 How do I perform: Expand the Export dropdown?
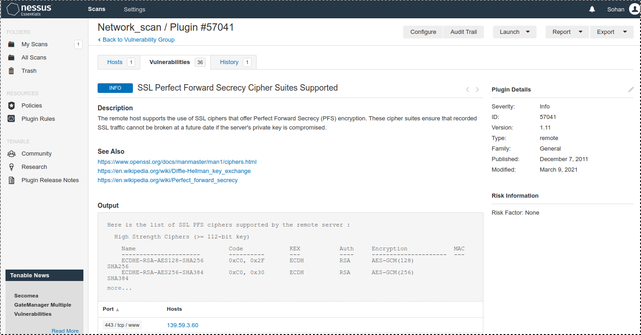(x=612, y=32)
